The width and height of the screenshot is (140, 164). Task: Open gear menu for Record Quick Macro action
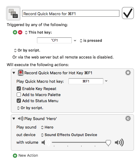tap(128, 73)
